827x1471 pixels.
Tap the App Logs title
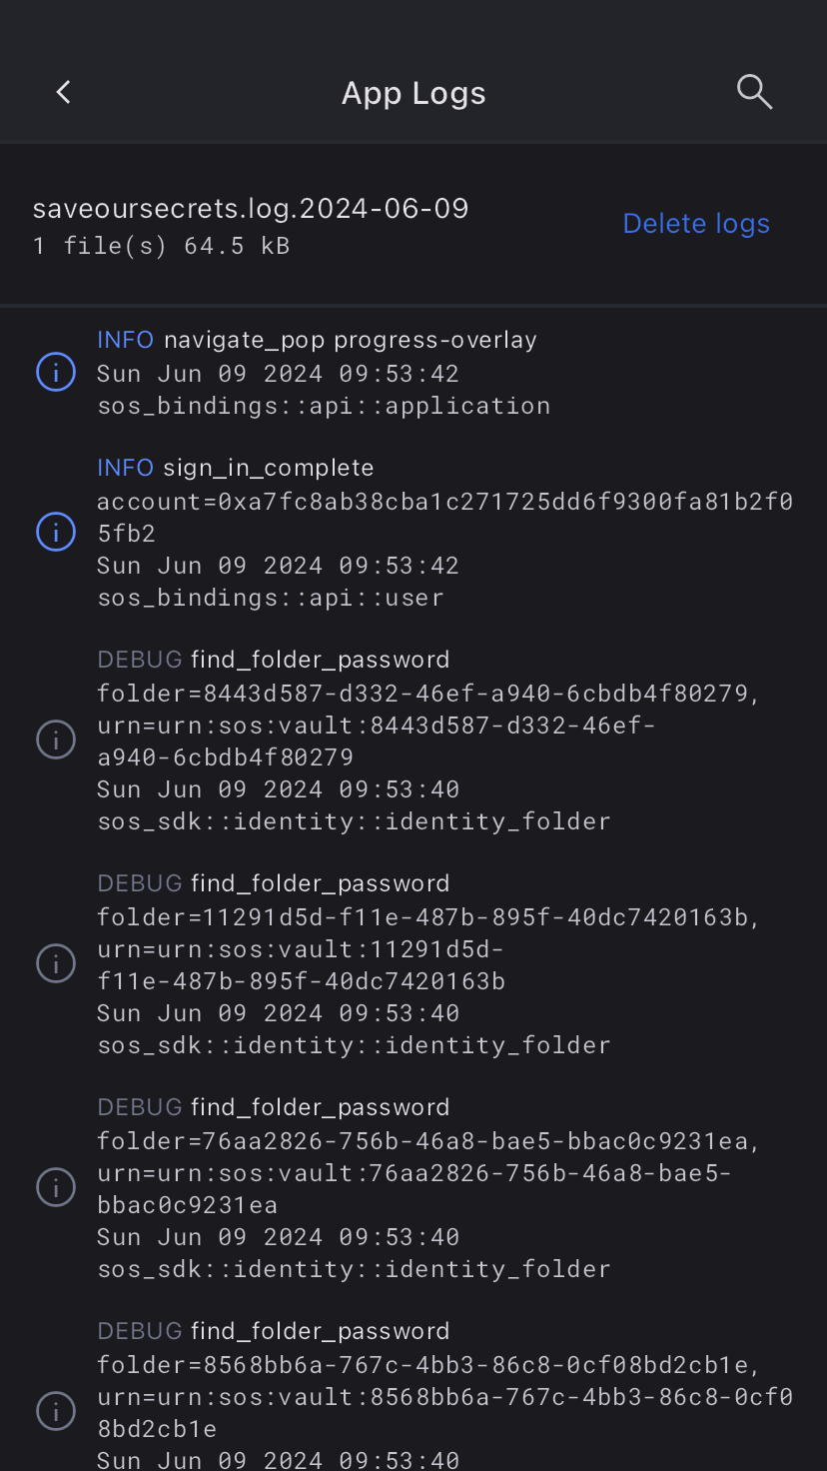(413, 93)
